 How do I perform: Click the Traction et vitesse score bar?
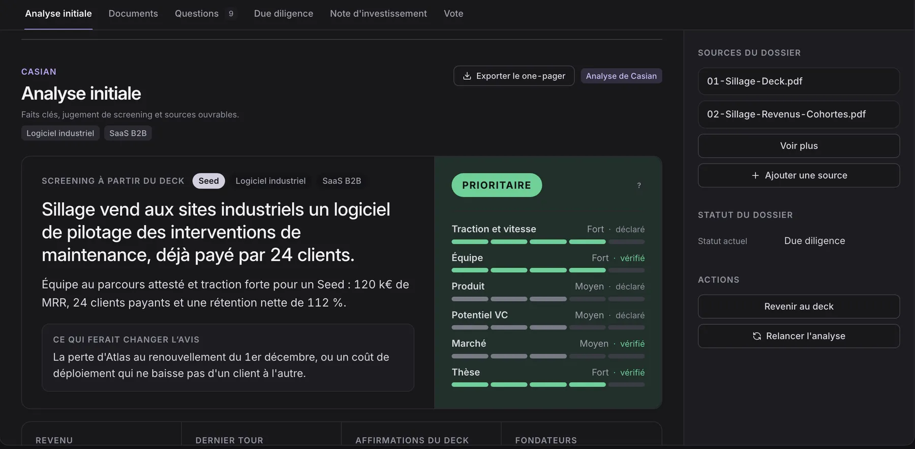[548, 242]
